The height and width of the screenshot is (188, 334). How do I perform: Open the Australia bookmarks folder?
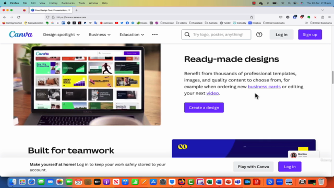click(x=211, y=23)
